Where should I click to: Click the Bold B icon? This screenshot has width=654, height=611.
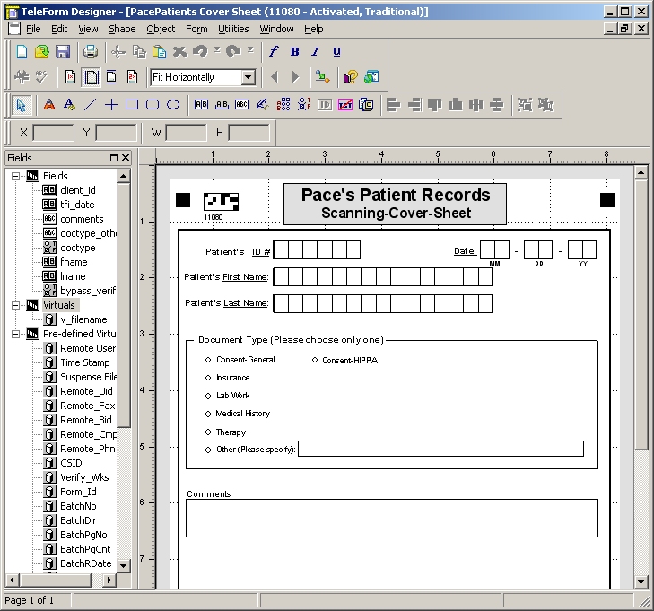click(x=294, y=52)
